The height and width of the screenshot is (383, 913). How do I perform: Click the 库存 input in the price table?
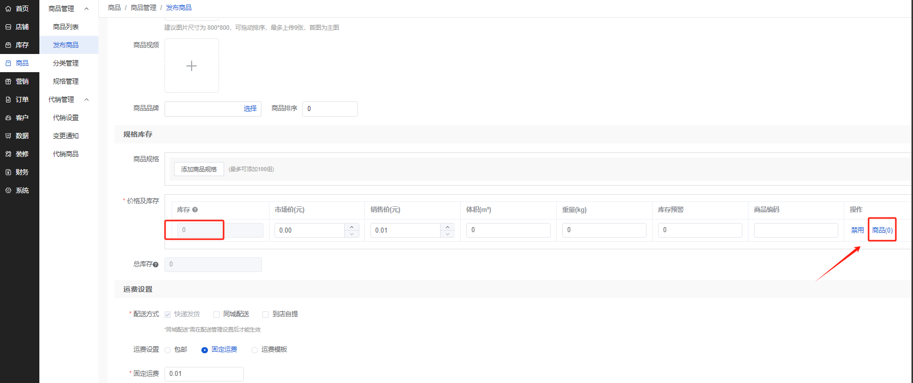[x=220, y=230]
